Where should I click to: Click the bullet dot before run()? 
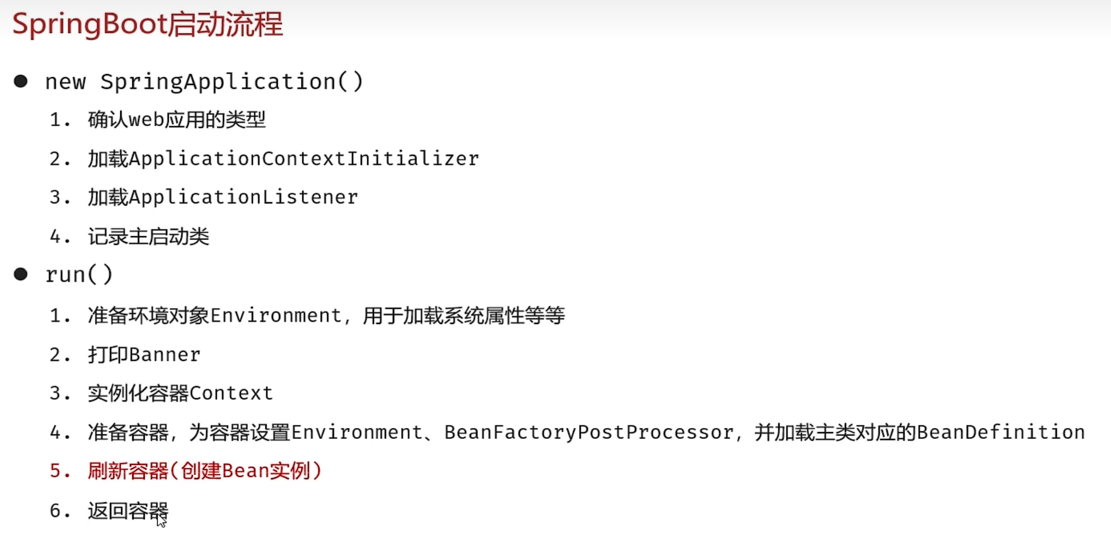tap(21, 275)
